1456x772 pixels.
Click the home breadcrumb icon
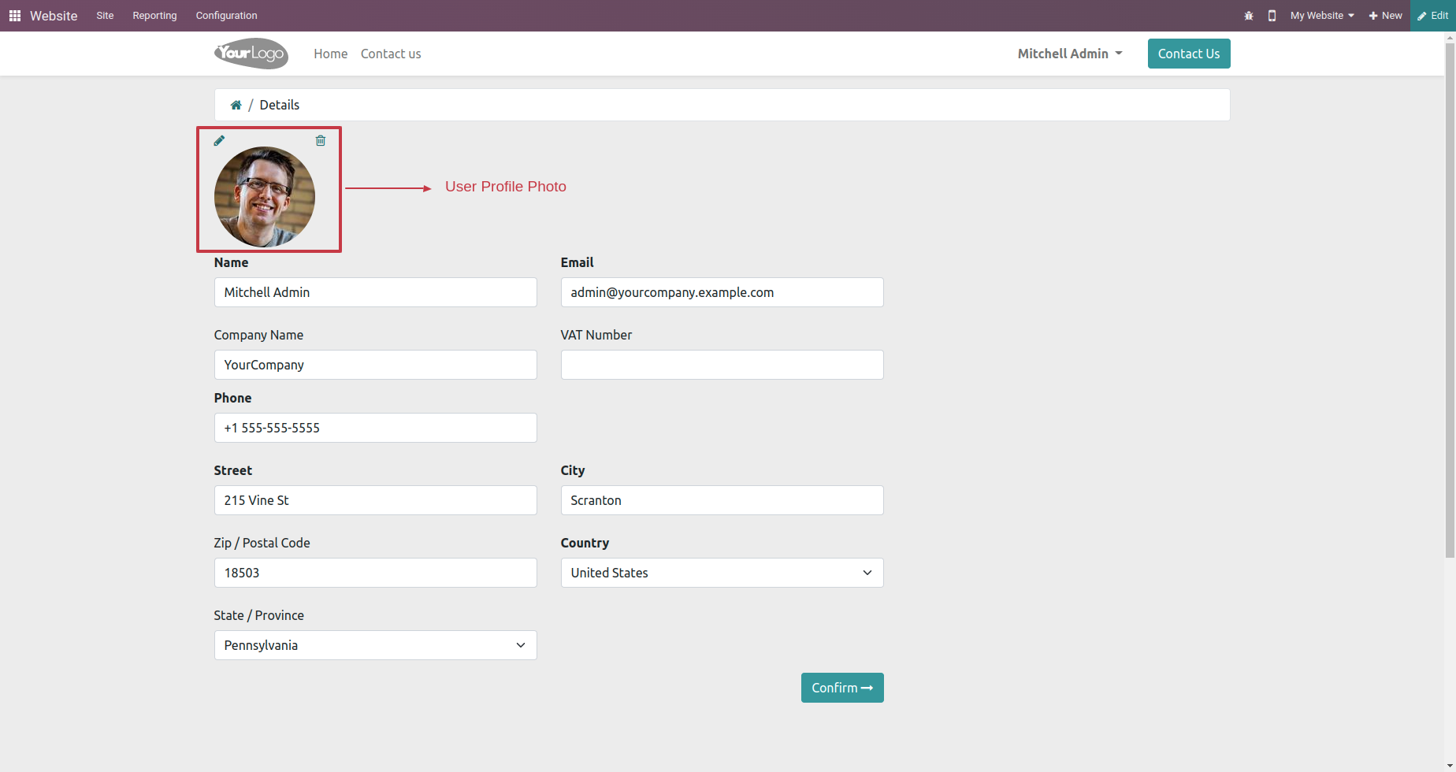click(236, 105)
